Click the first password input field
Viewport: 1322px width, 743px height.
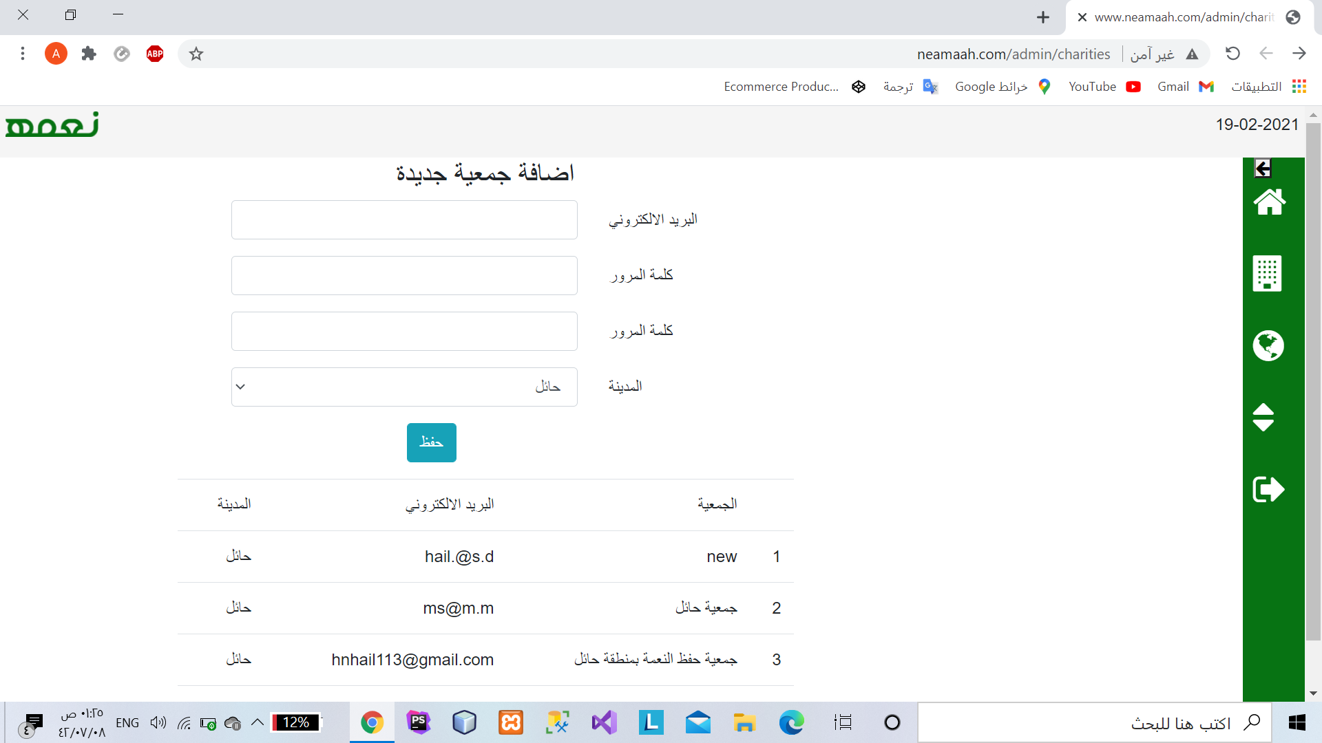tap(404, 276)
